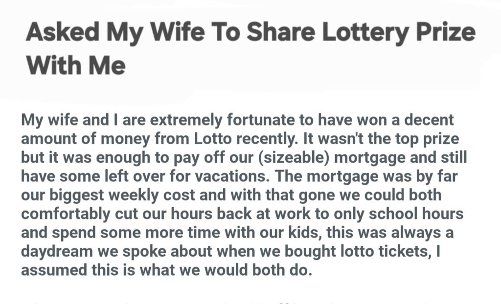This screenshot has height=304, width=501.
Task: Click "With Me" on the title's second line
Action: coord(75,65)
